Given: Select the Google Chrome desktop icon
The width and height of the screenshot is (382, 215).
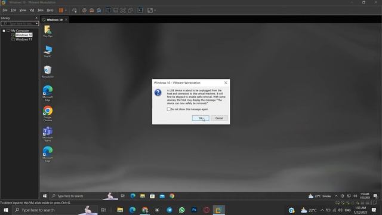Looking at the screenshot, I should point(48,113).
